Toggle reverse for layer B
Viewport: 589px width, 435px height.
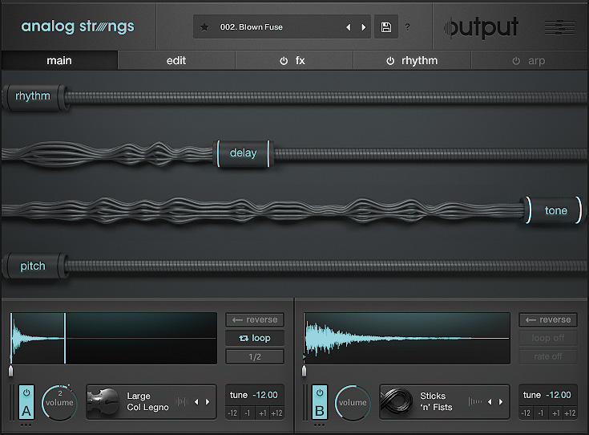pyautogui.click(x=548, y=320)
